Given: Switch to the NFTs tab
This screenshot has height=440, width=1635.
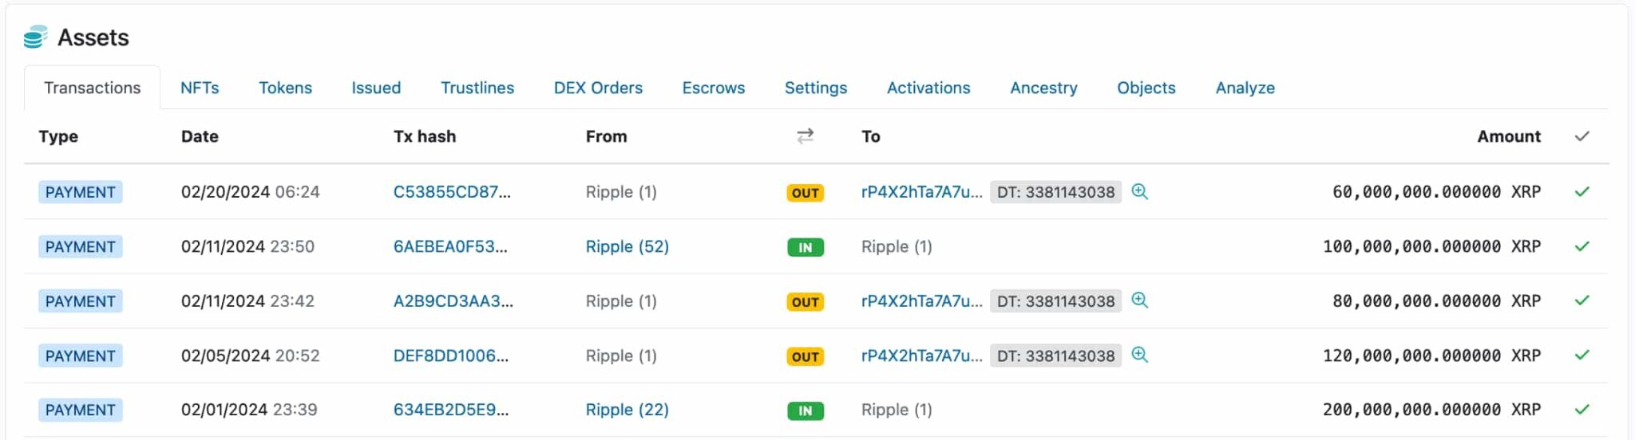Looking at the screenshot, I should [200, 88].
